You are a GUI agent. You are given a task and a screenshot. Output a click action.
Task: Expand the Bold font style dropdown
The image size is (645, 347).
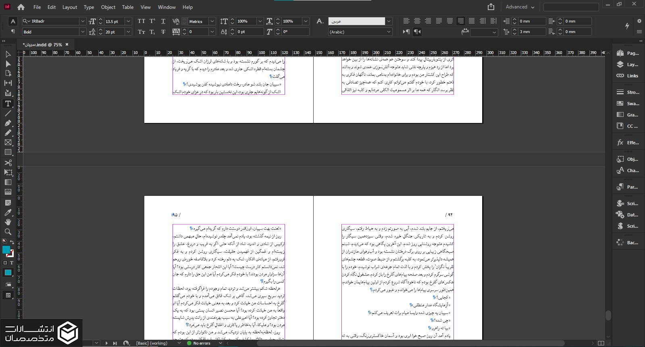tap(83, 32)
